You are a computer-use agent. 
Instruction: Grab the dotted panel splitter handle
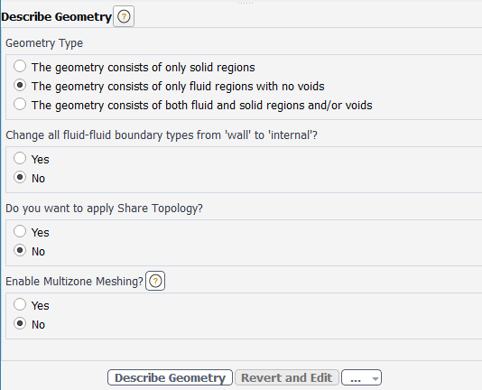[246, 3]
